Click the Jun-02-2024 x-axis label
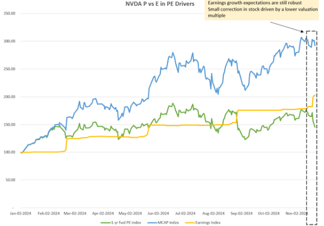The height and width of the screenshot is (226, 324). point(158,213)
